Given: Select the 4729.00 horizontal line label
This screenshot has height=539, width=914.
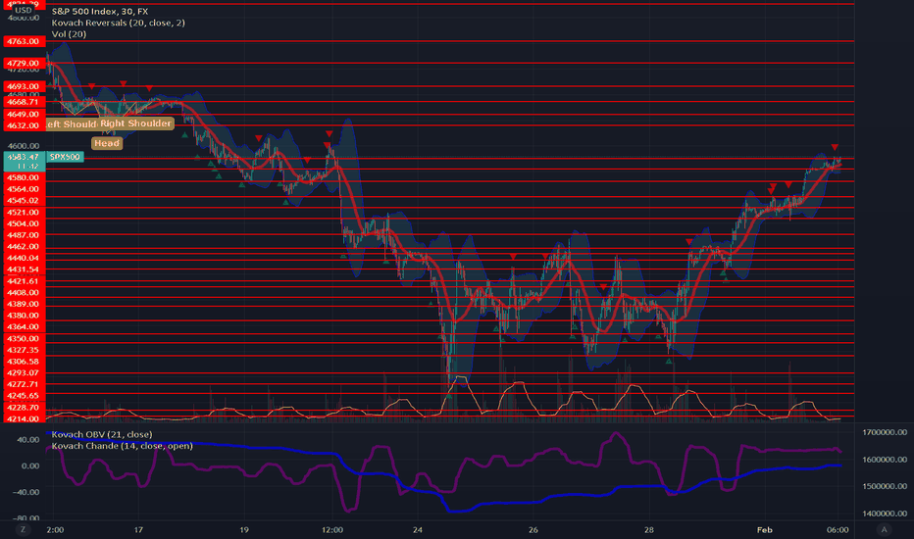Looking at the screenshot, I should tap(24, 63).
